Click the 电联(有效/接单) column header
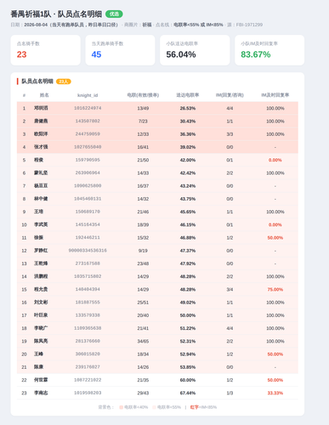This screenshot has width=329, height=425. click(x=143, y=95)
